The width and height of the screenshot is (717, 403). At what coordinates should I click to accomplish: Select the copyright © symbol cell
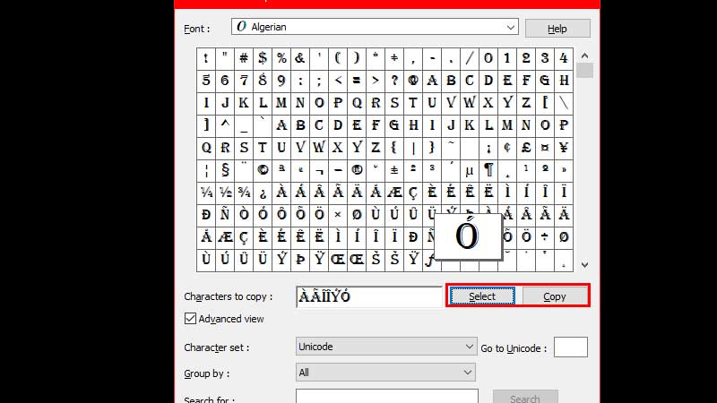point(263,170)
